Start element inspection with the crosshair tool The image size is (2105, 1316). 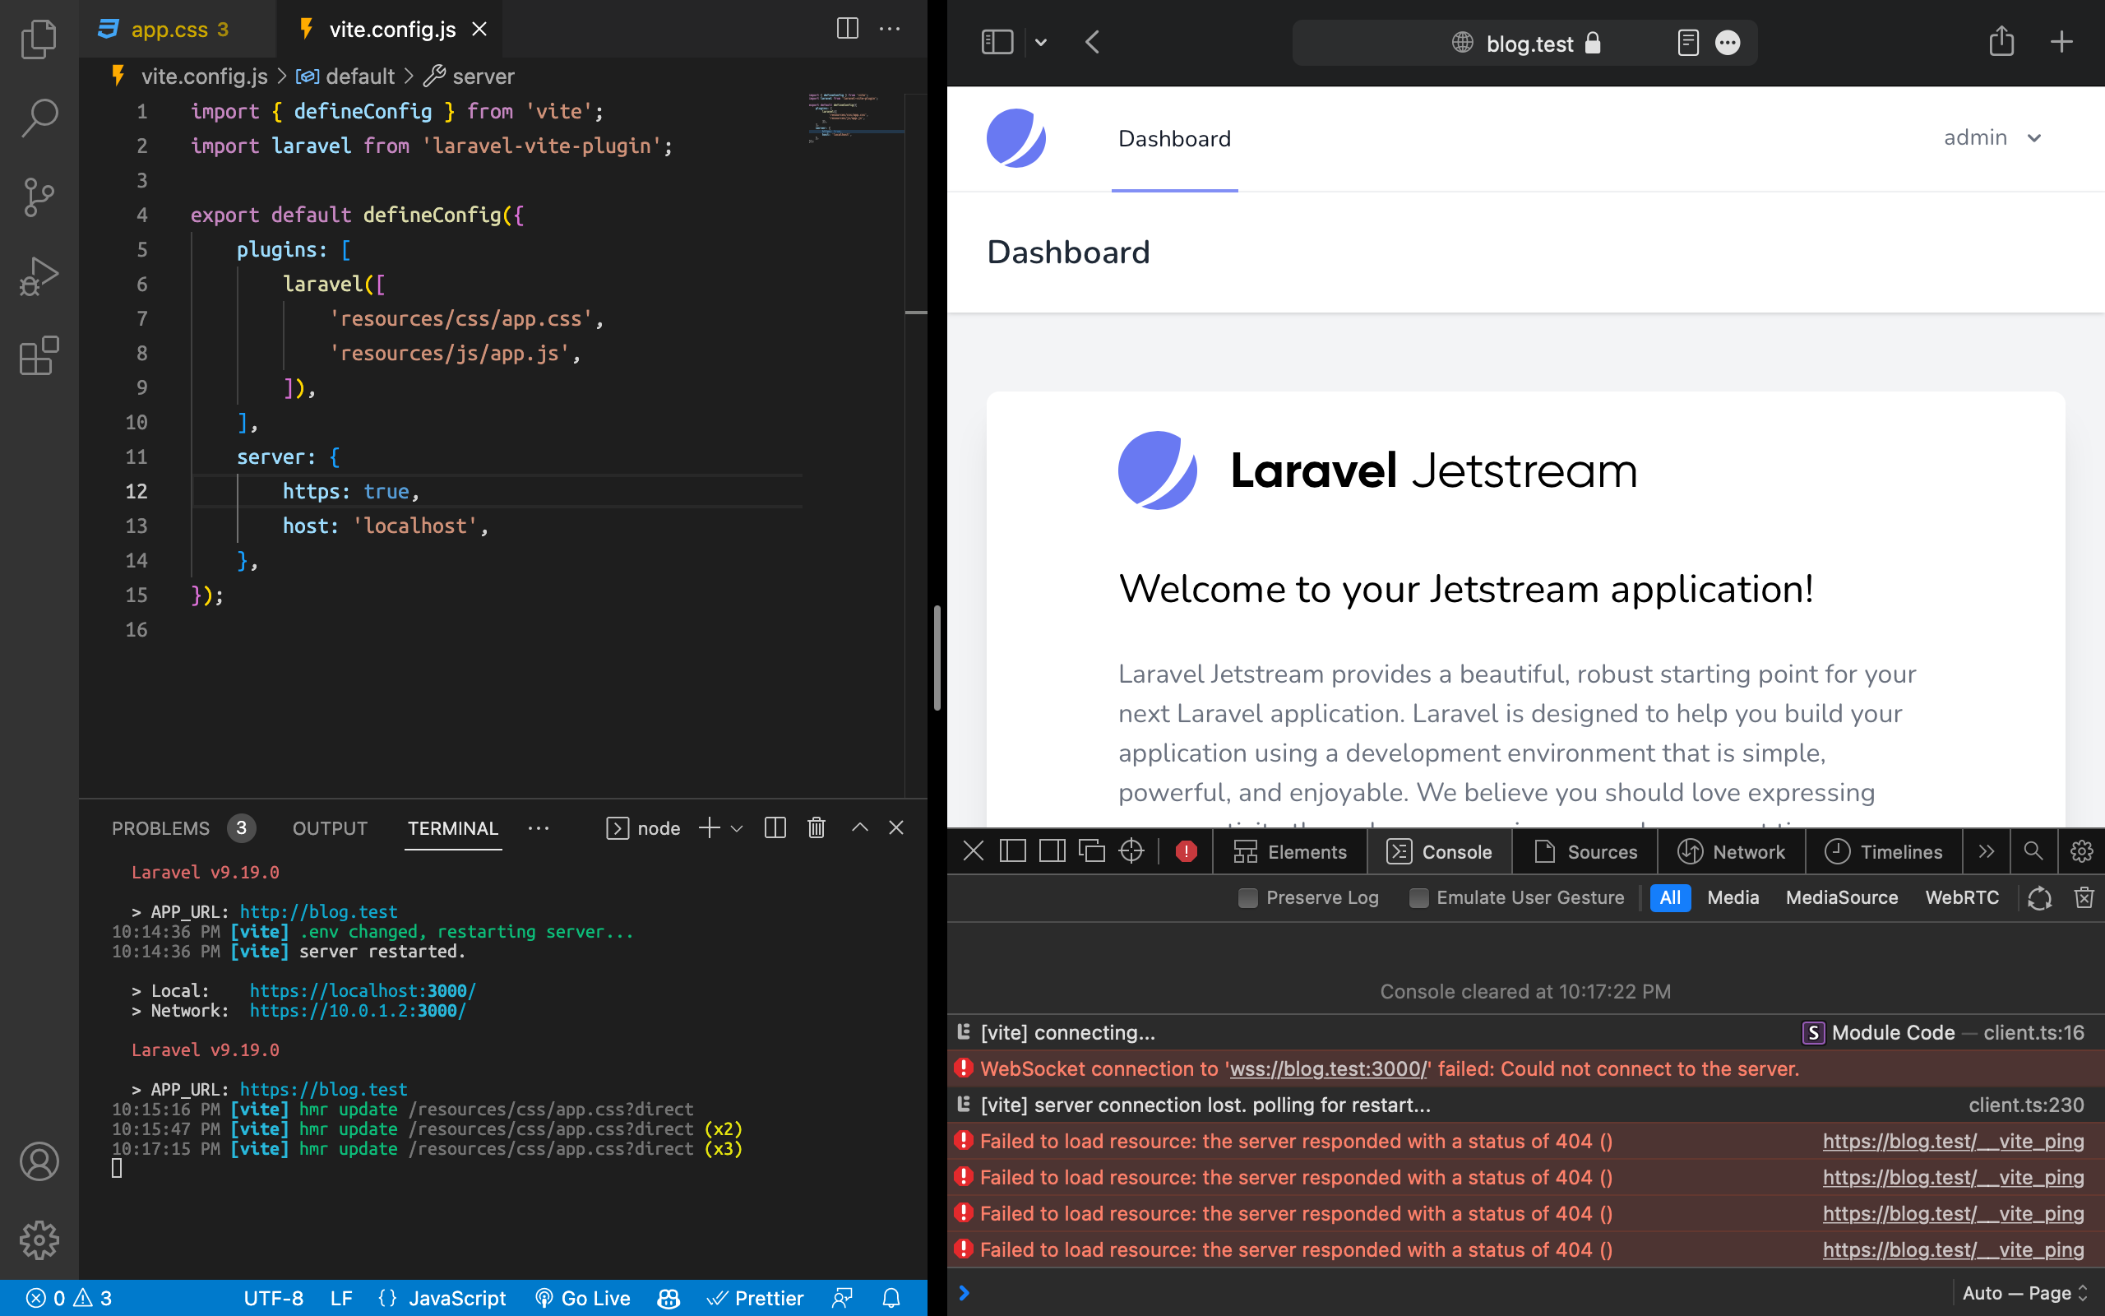[x=1130, y=851]
